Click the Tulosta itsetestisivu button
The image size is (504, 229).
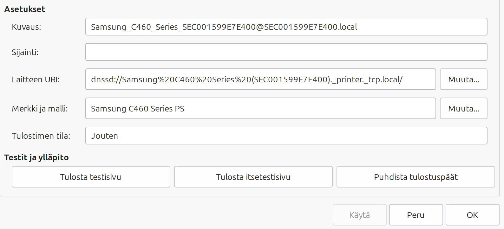coord(253,177)
